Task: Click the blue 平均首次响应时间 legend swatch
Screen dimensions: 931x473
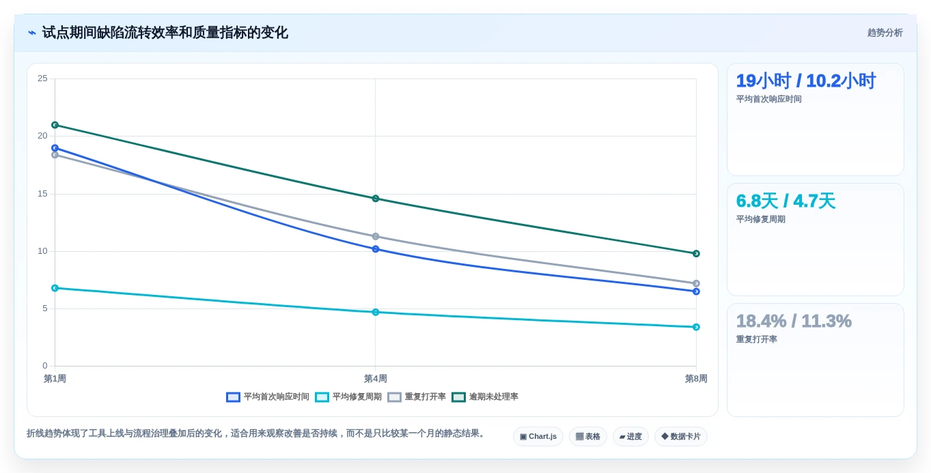Action: pos(234,397)
